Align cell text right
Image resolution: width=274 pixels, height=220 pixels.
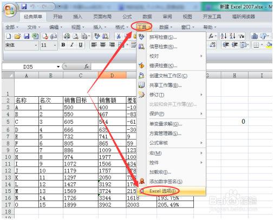(112, 45)
